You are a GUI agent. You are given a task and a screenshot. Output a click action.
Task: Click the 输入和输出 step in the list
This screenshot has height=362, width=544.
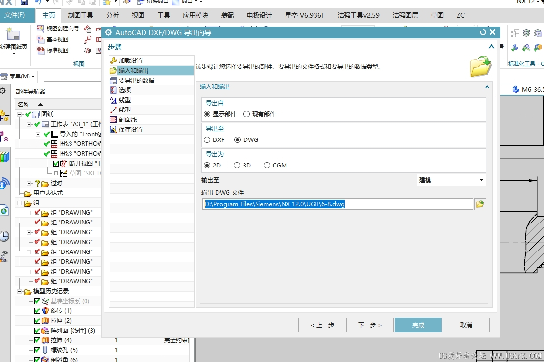coord(151,71)
